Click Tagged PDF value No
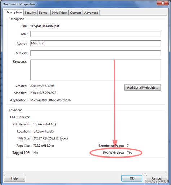The height and width of the screenshot is (185, 171). 35,153
